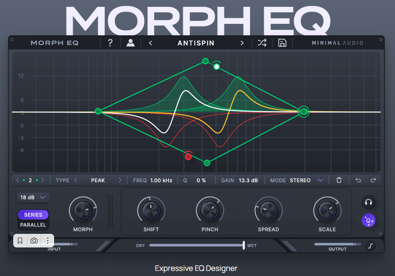
Task: Click the PINCH knob
Action: [210, 210]
